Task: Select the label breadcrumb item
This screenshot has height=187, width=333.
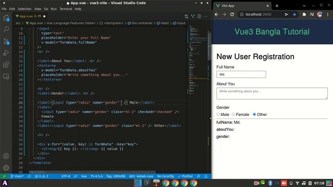Action: click(x=163, y=23)
